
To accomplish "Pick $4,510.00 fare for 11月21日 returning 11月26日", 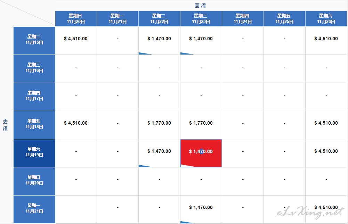I will (x=326, y=209).
